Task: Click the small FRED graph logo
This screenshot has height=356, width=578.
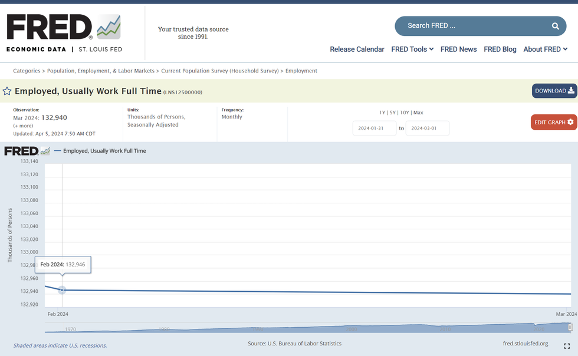Action: [27, 151]
